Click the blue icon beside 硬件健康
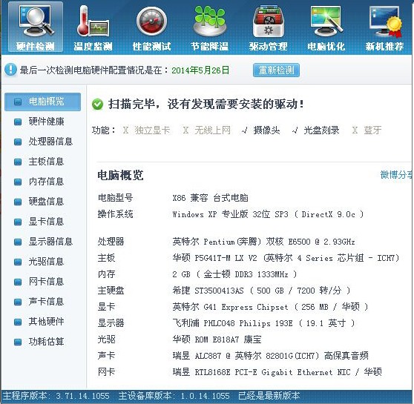Screen dimensions: 414x404 [18, 122]
